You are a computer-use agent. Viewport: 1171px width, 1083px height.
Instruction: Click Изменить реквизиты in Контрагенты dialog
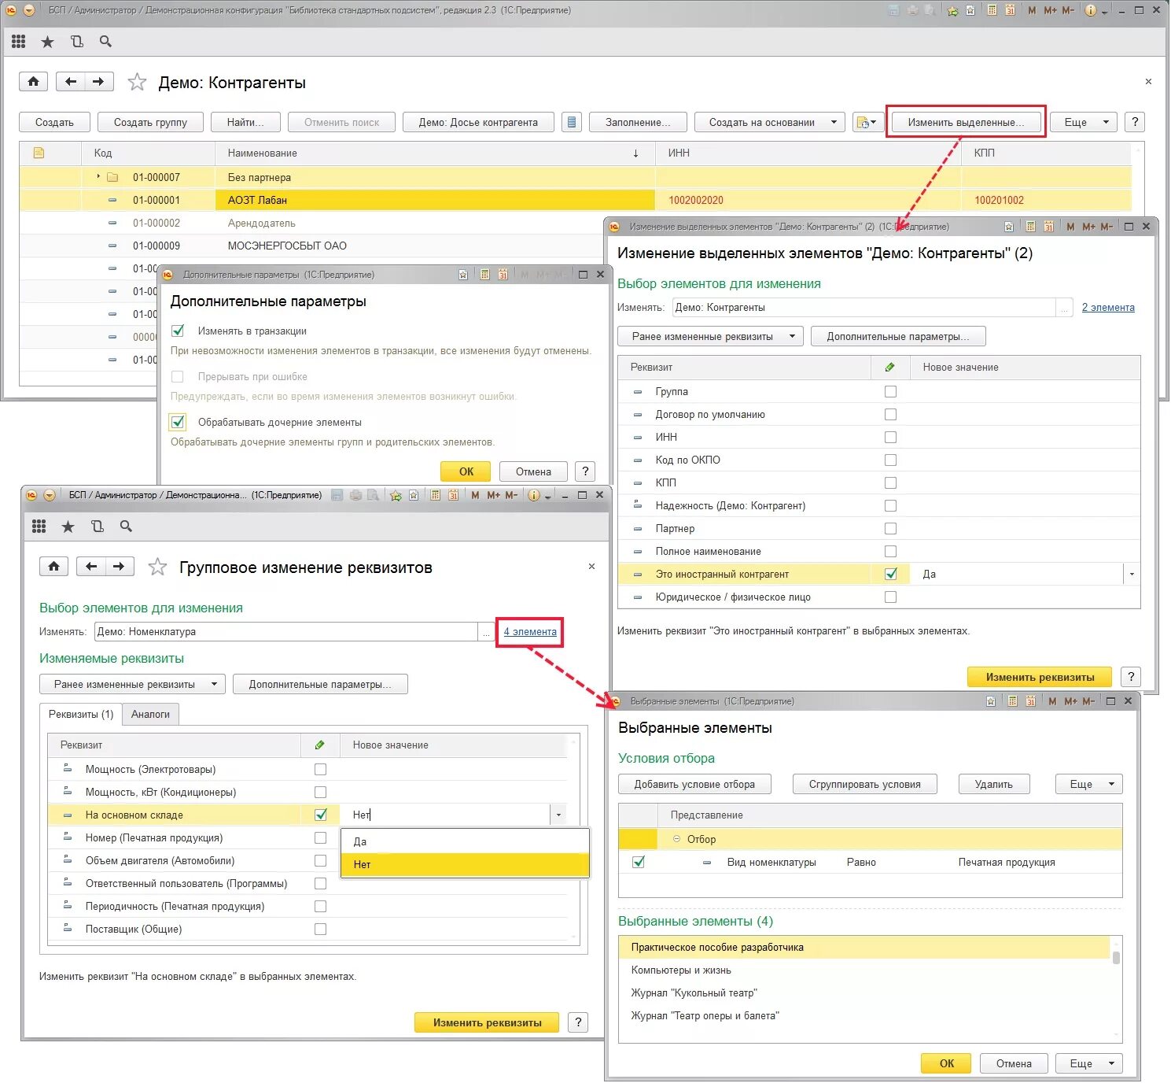coord(1040,677)
